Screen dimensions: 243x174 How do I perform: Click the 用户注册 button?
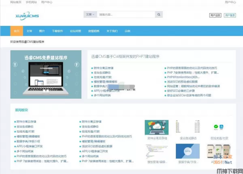coord(215,15)
